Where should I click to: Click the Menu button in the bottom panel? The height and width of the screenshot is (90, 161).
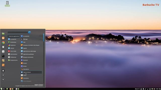pos(3,89)
